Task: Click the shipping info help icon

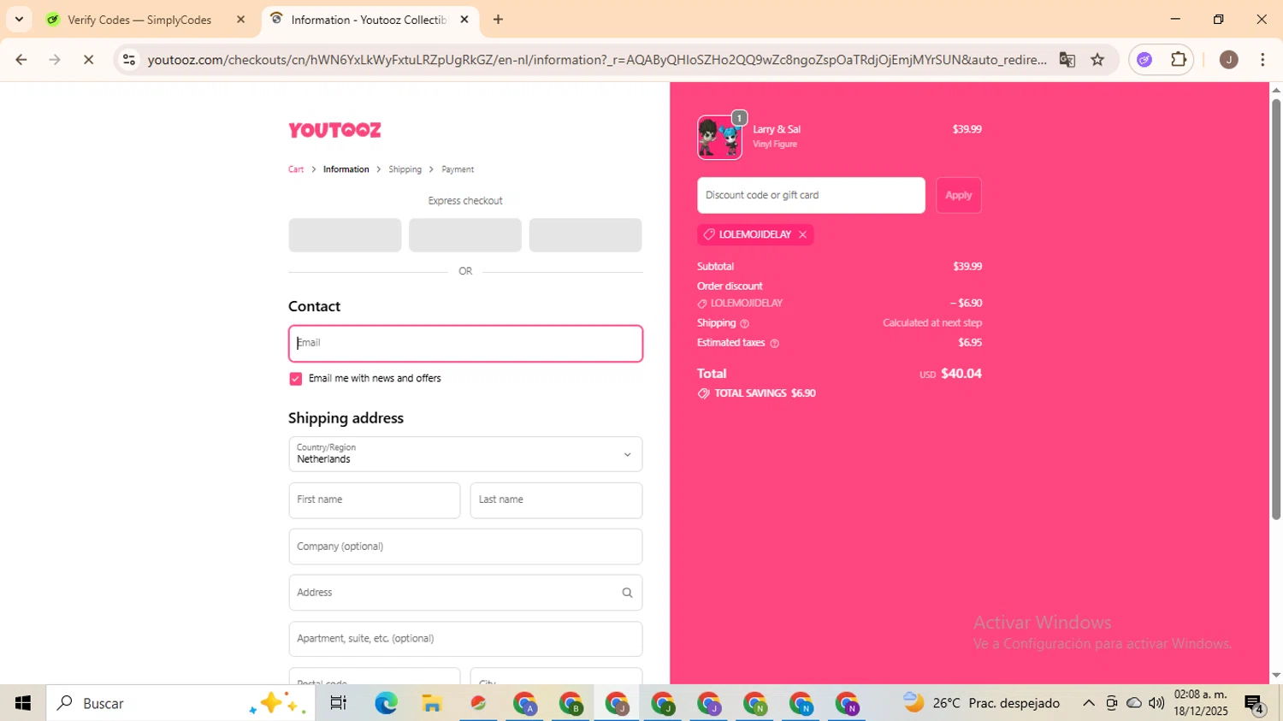Action: (744, 323)
